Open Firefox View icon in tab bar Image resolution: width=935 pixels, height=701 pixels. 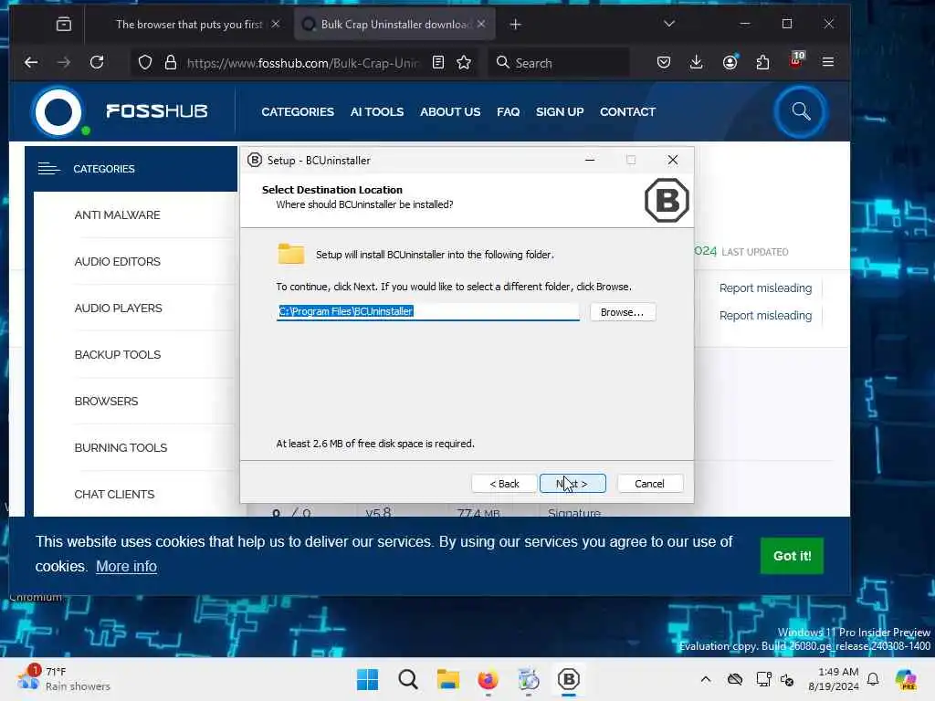(64, 25)
